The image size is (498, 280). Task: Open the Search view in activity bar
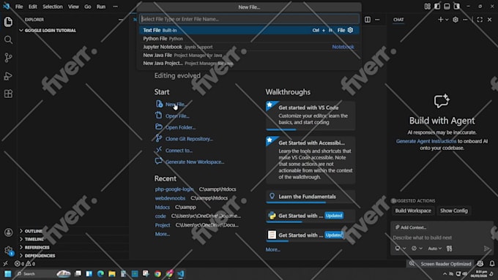pos(8,39)
